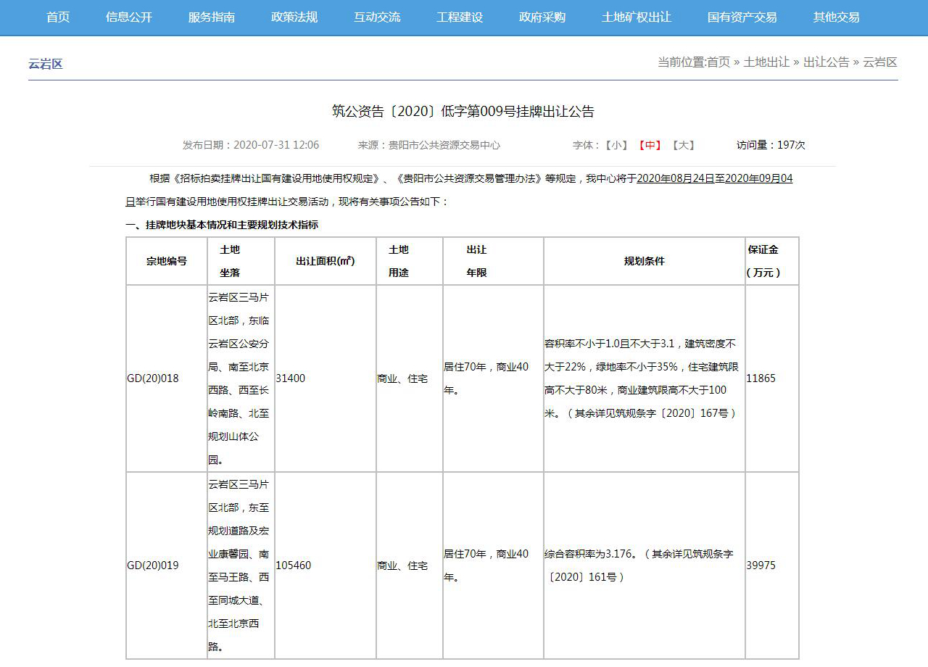Open the 云岩区 breadcrumb entry
The width and height of the screenshot is (928, 667).
[x=880, y=62]
